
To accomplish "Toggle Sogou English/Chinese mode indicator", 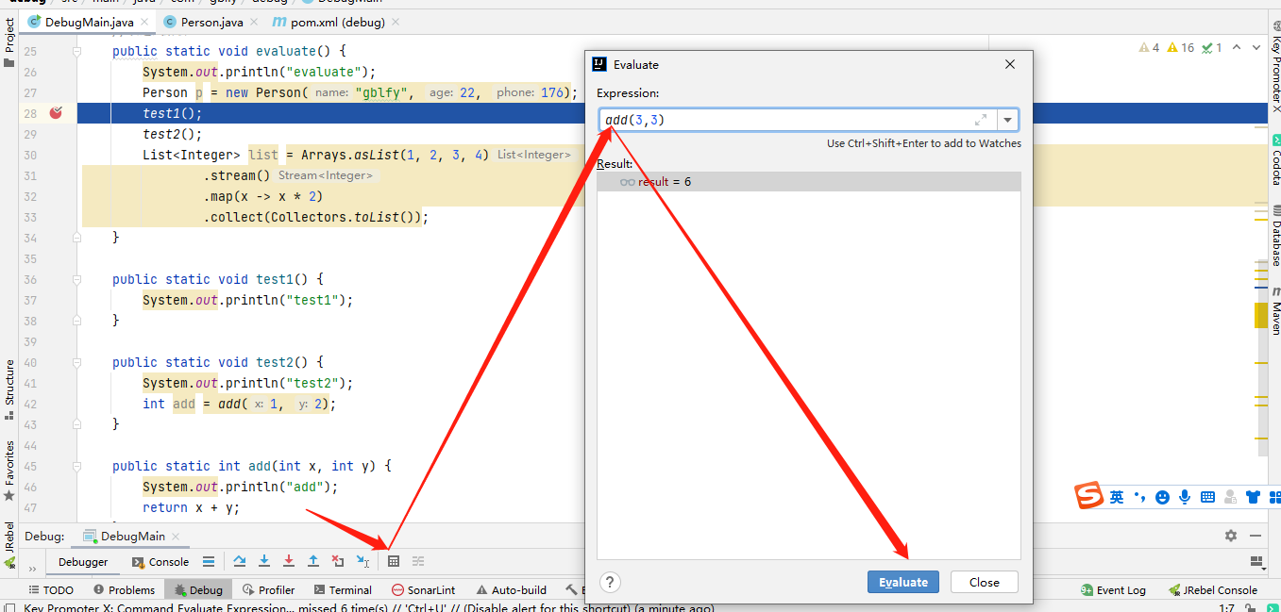I will click(x=1117, y=497).
